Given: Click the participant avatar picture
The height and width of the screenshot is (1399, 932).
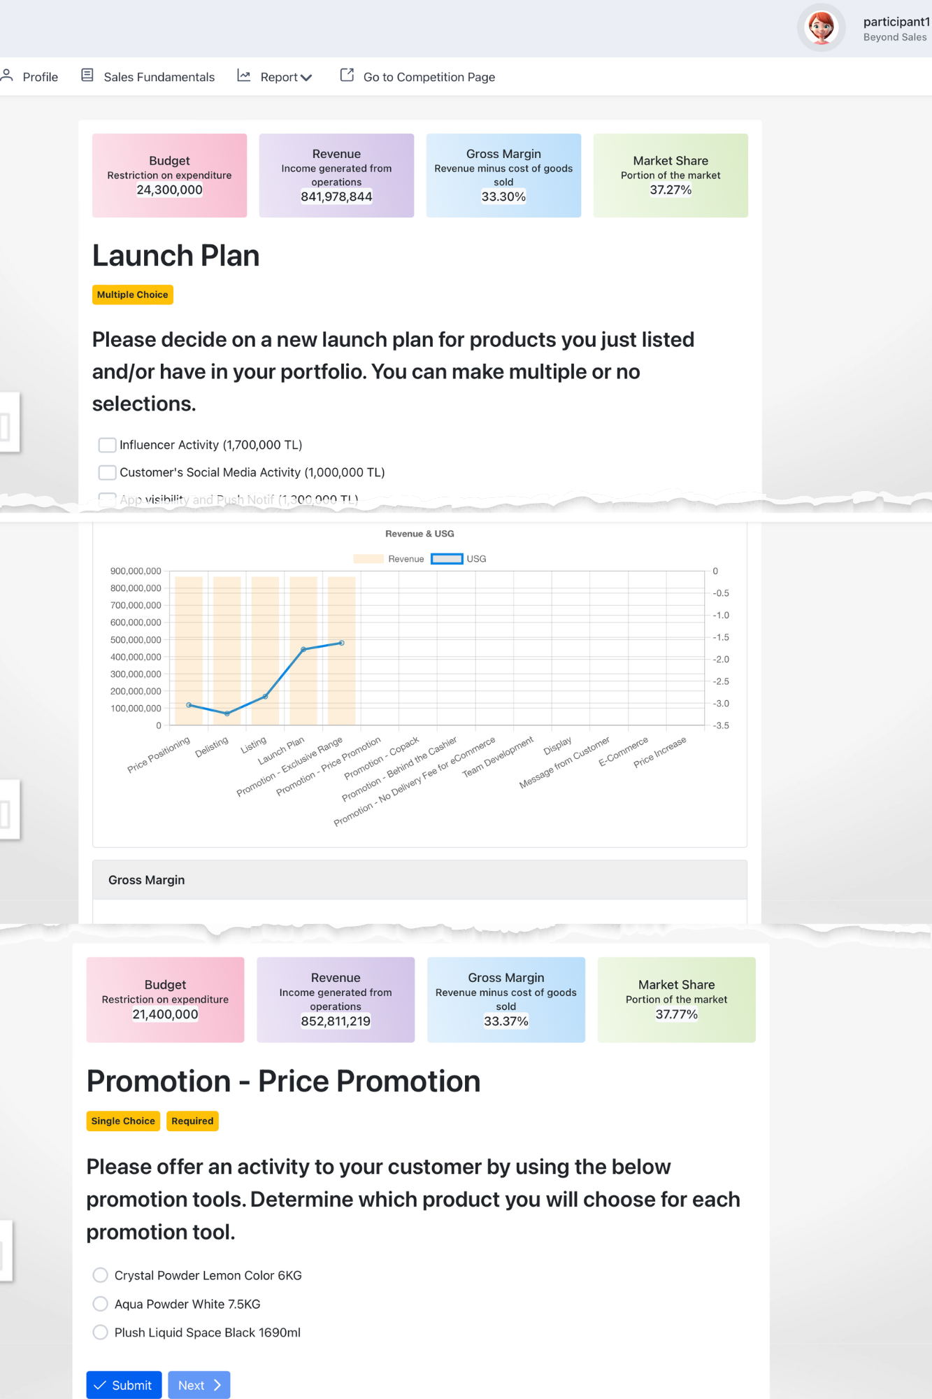Looking at the screenshot, I should (821, 28).
